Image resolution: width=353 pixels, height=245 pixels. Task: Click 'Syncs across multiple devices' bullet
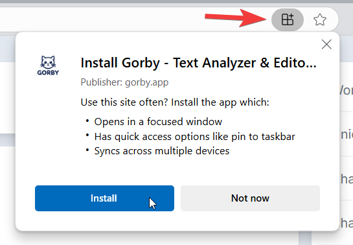point(162,151)
